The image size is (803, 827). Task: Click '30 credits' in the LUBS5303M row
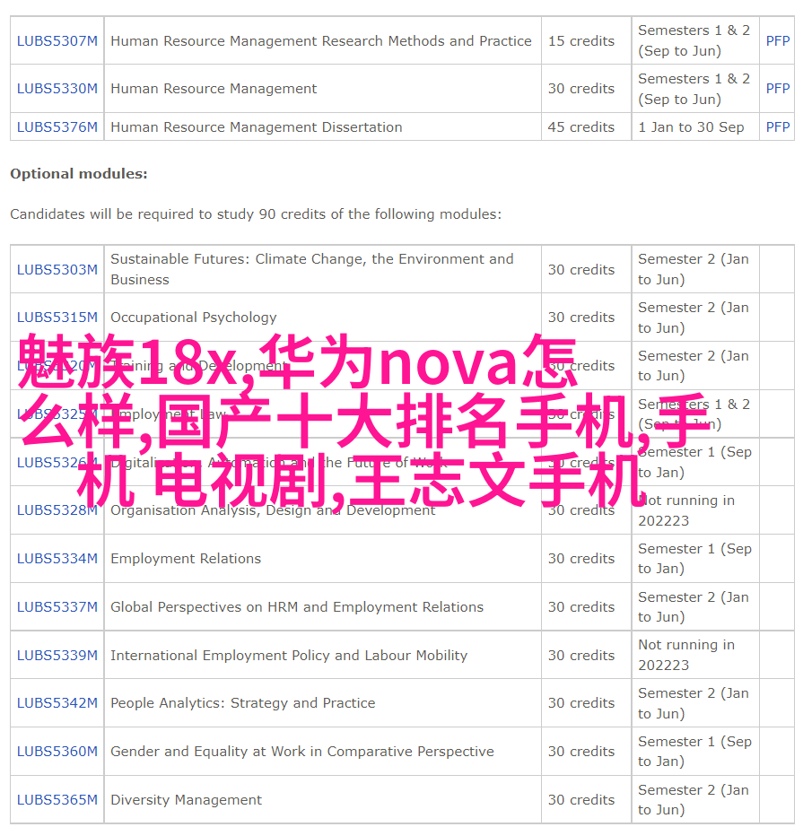tap(580, 269)
